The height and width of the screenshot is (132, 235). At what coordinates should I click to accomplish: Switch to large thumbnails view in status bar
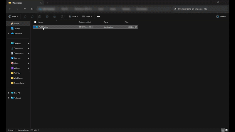tap(227, 130)
